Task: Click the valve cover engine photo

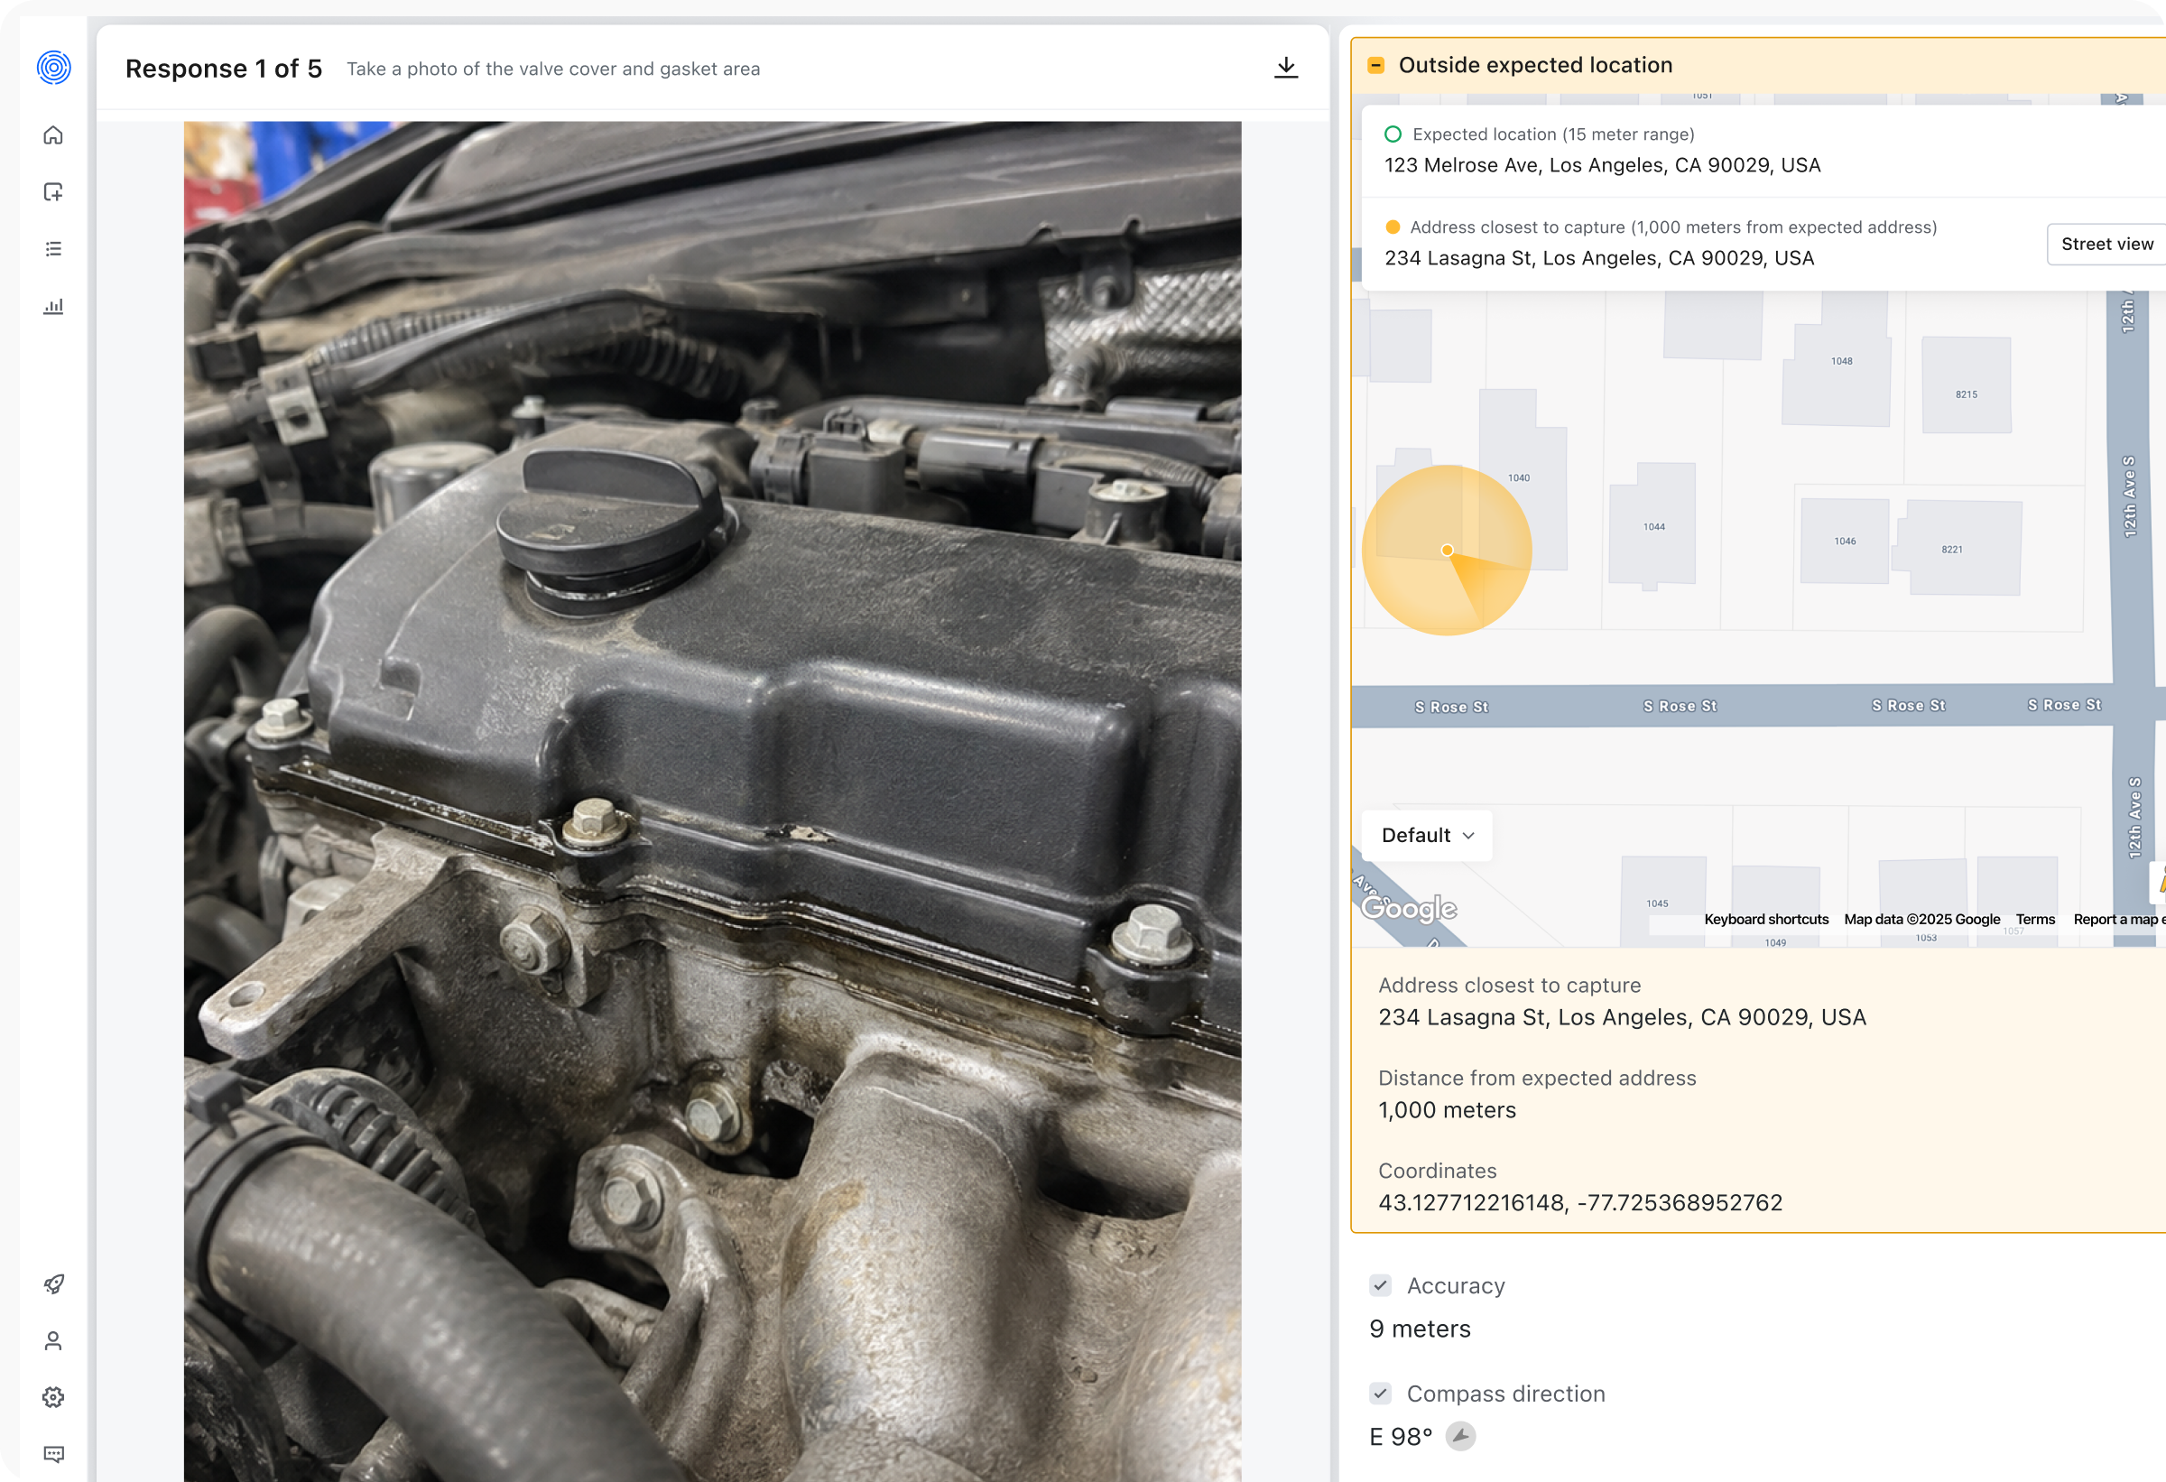Action: click(x=712, y=801)
